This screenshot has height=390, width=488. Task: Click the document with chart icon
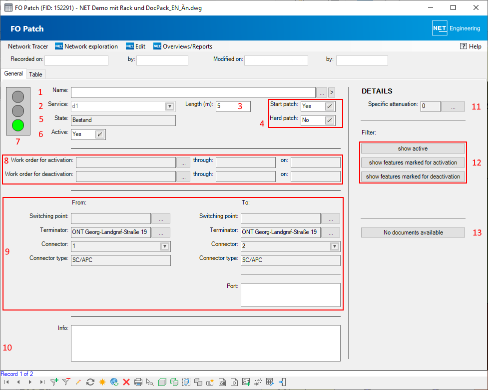pyautogui.click(x=222, y=382)
